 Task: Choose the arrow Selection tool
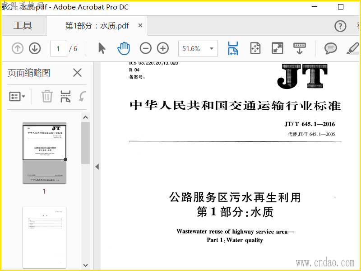(x=102, y=48)
